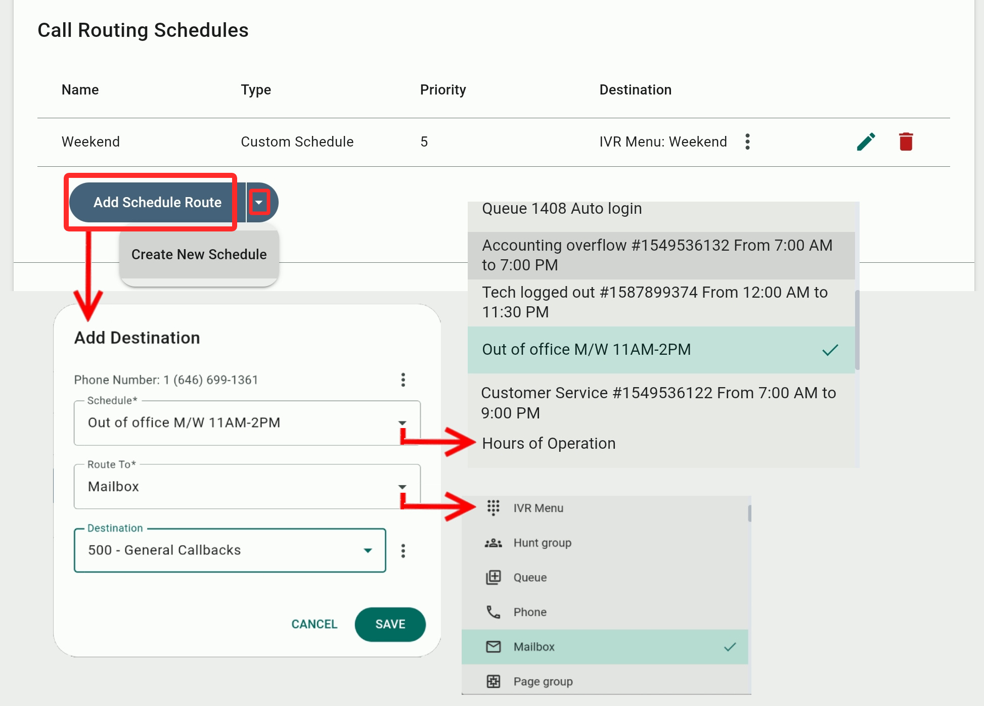Expand arrow next to Add Schedule Route
This screenshot has height=706, width=984.
click(259, 203)
